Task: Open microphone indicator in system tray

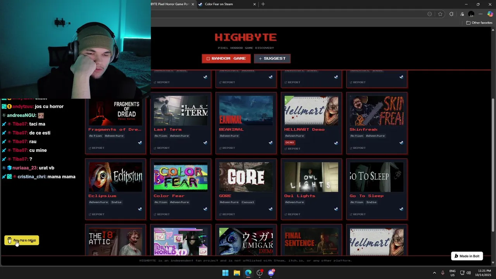Action: coord(443,273)
